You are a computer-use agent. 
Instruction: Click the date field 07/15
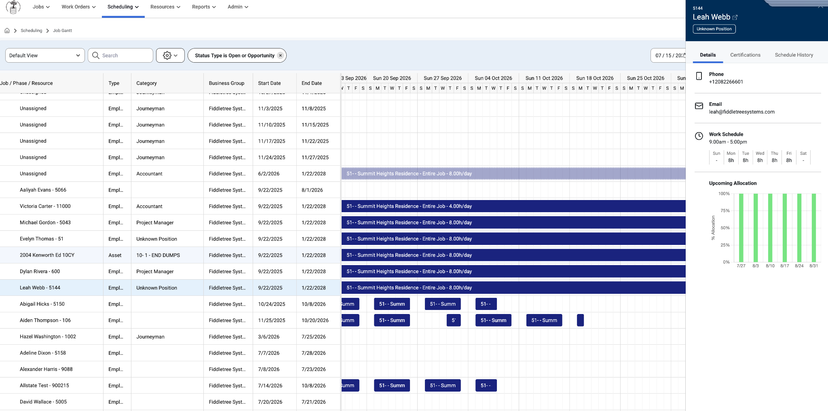[668, 55]
